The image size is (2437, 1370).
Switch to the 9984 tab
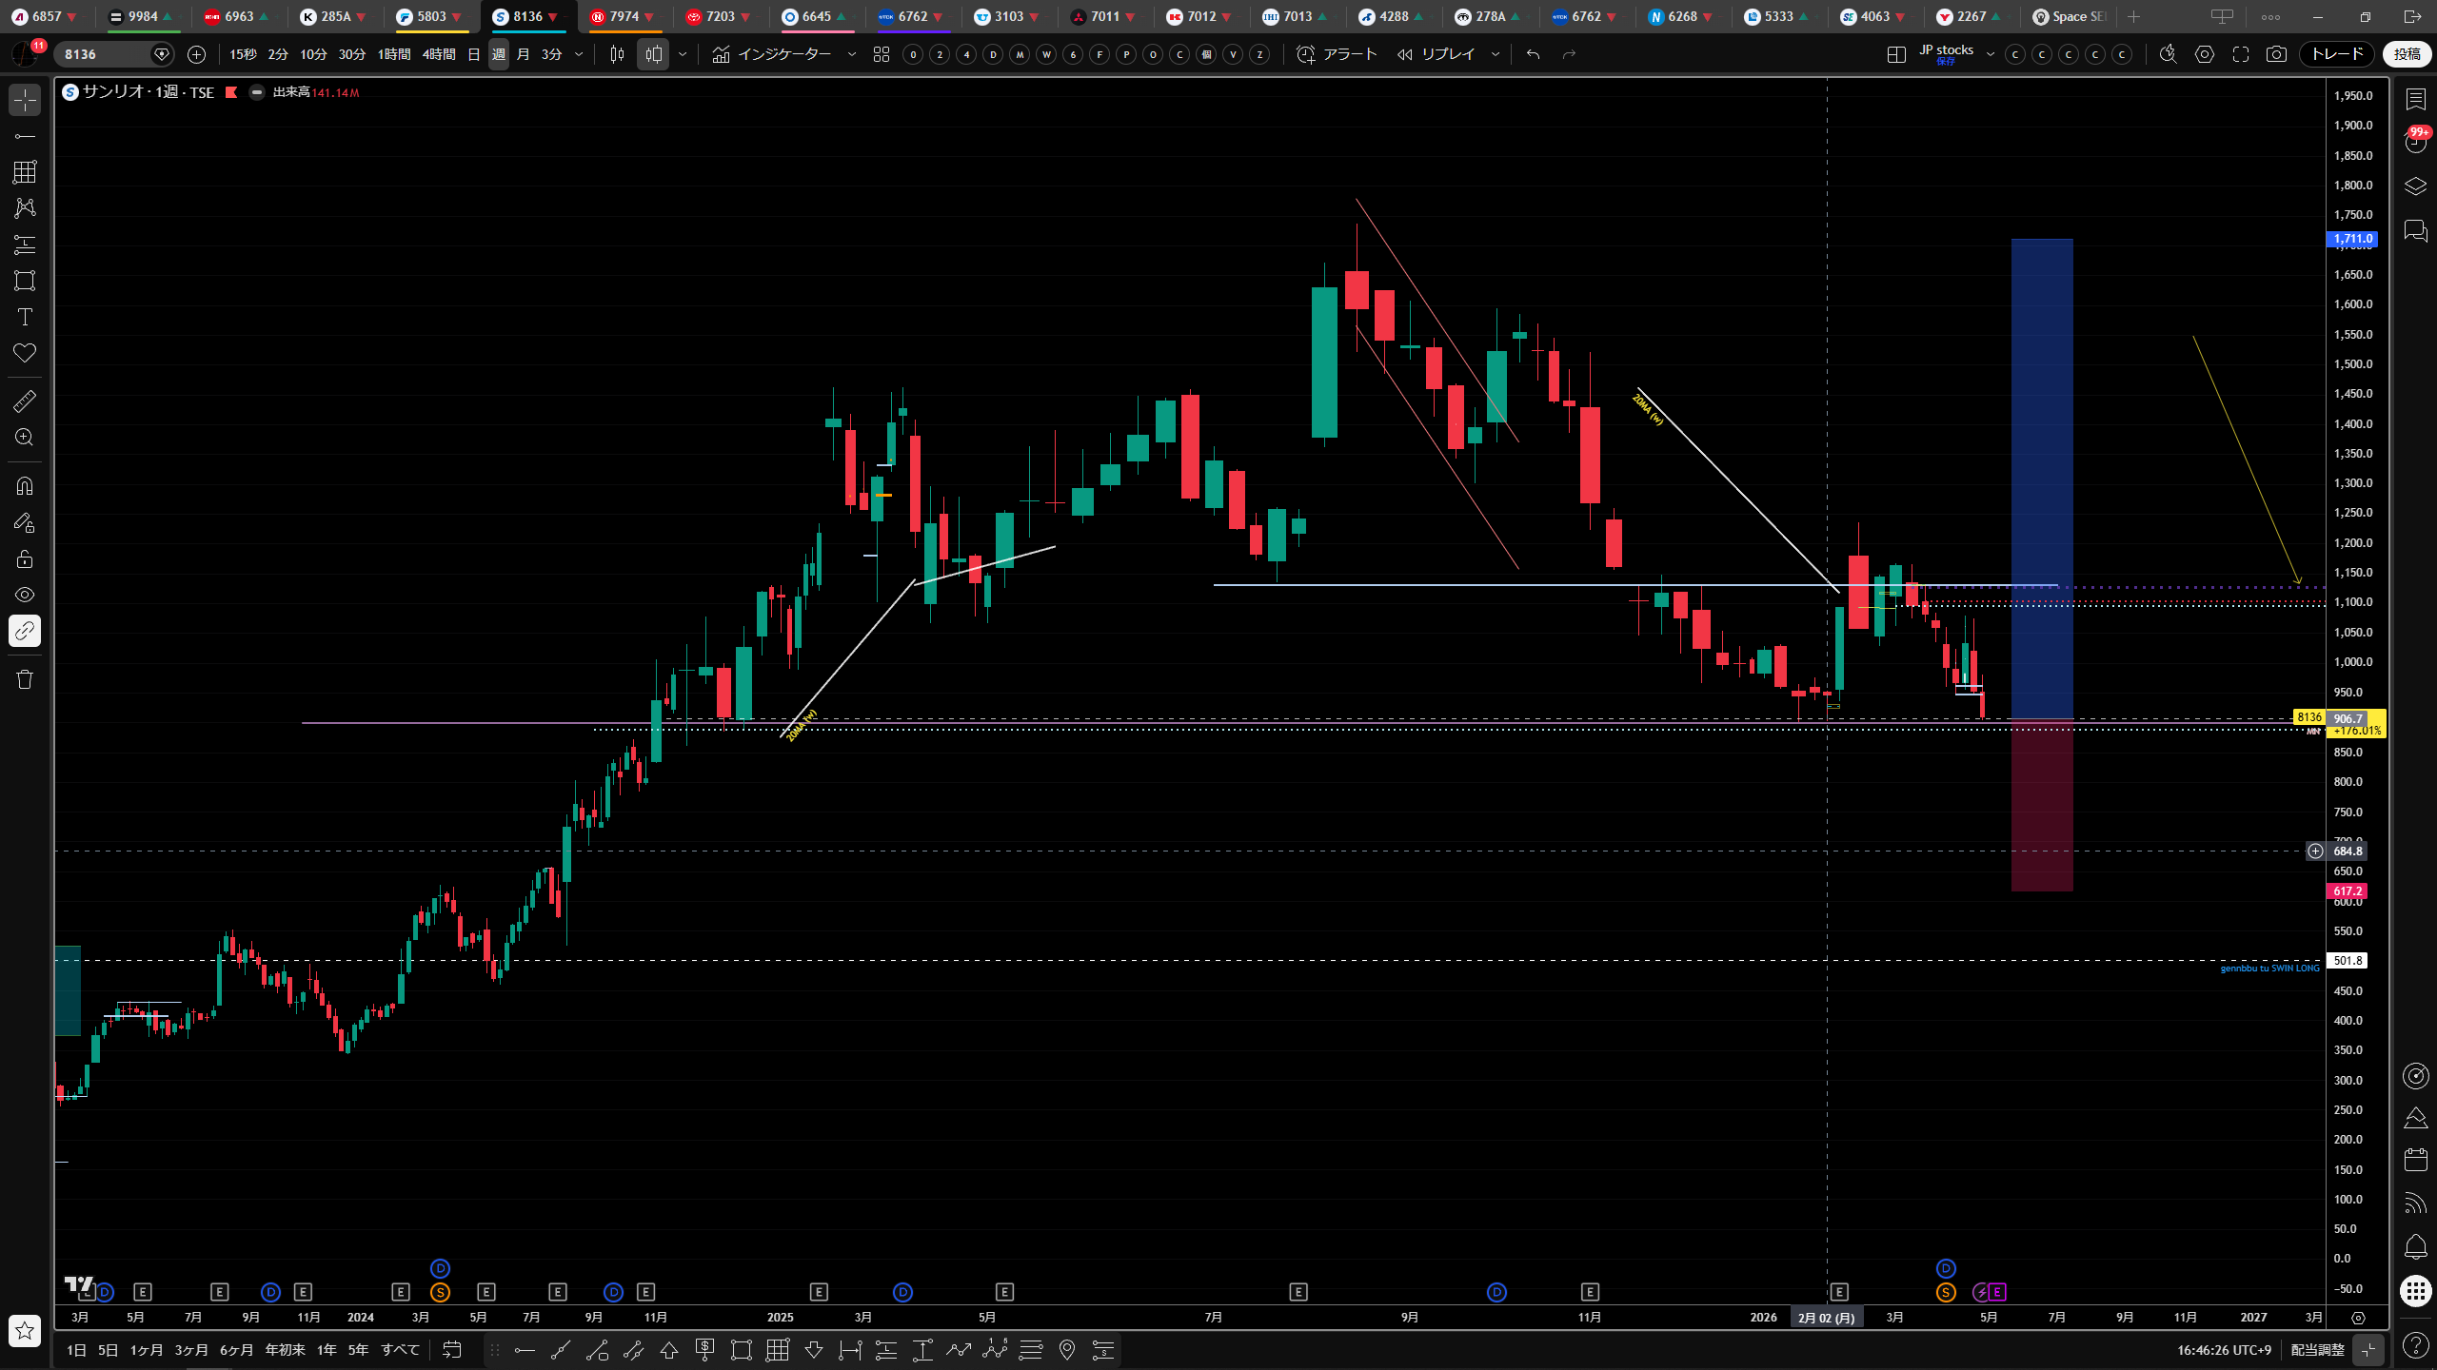click(141, 16)
